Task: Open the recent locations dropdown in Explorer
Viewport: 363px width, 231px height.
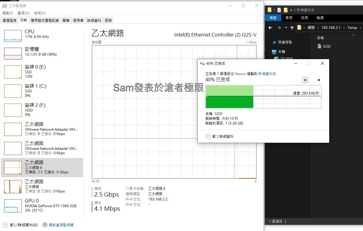Action: 286,28
